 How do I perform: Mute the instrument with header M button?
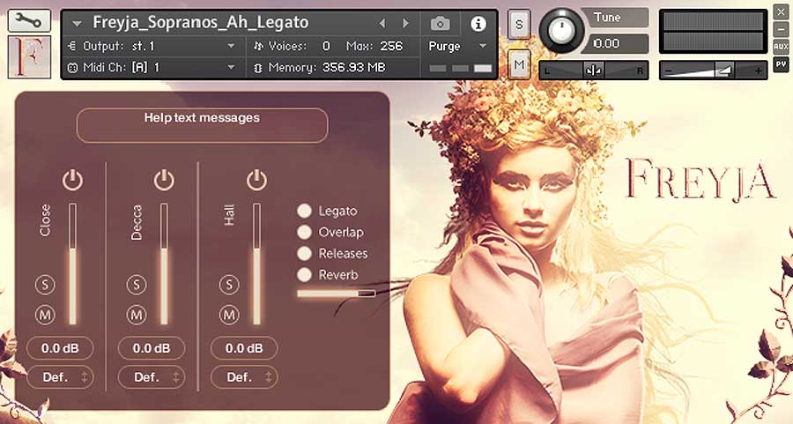tap(519, 64)
